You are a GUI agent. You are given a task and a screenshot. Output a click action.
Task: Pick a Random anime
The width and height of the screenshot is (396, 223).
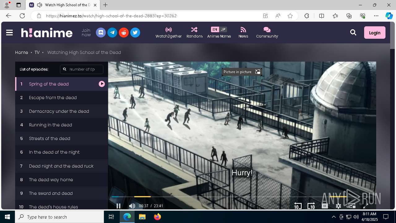click(194, 33)
